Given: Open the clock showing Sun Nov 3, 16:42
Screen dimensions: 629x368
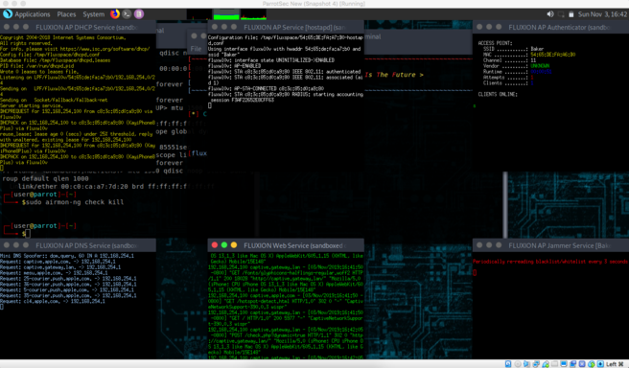Looking at the screenshot, I should pyautogui.click(x=602, y=14).
